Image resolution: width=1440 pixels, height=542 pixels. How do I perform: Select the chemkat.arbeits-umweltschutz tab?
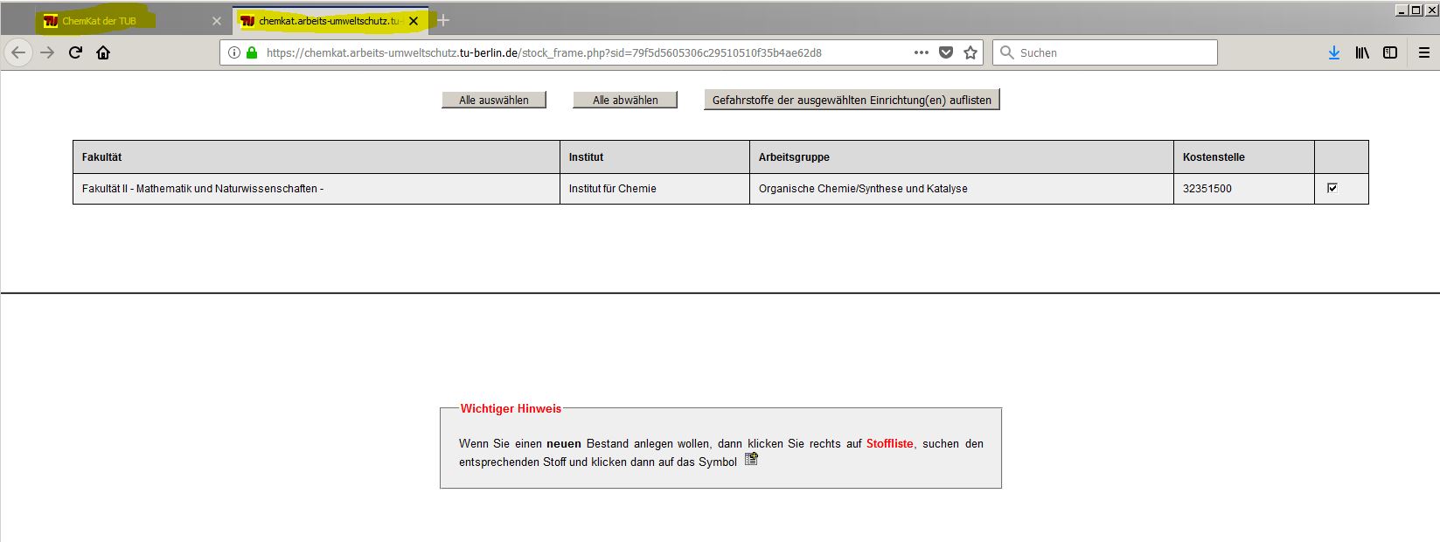point(329,21)
